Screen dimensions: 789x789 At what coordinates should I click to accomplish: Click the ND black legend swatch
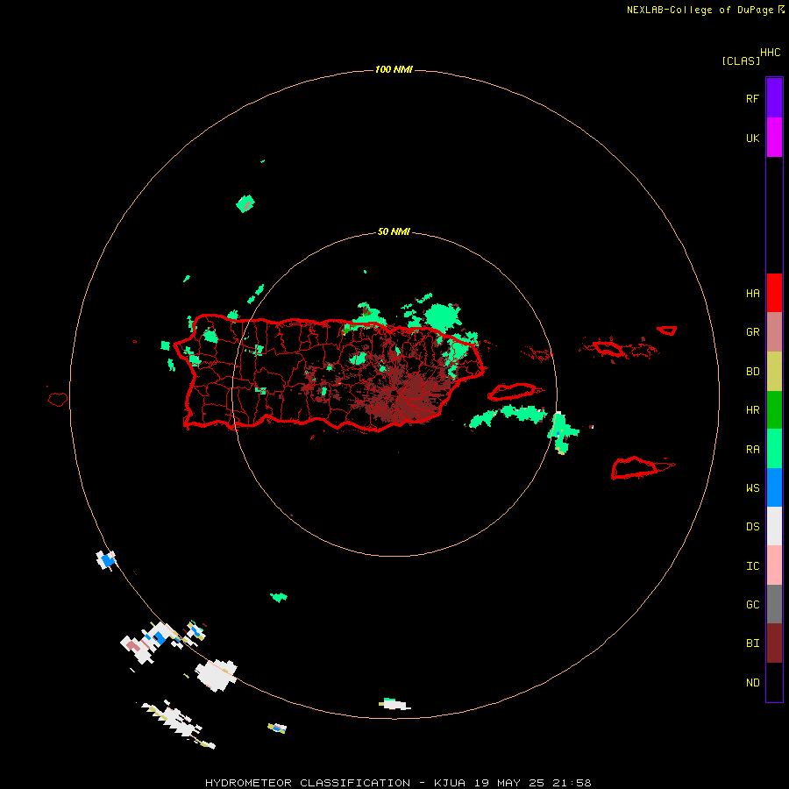[774, 682]
